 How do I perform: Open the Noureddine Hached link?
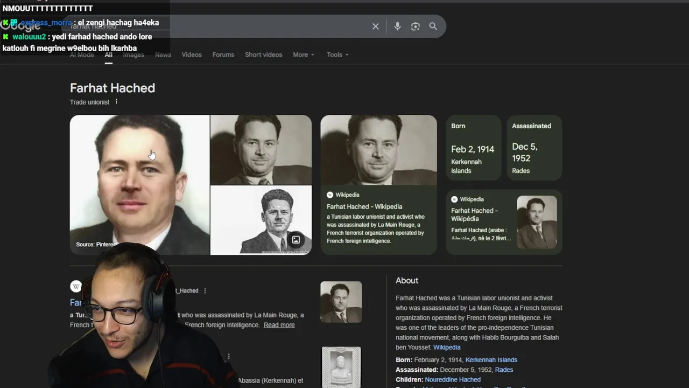click(x=453, y=379)
